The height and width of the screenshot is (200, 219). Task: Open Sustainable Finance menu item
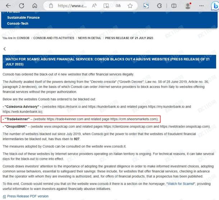coord(23,18)
